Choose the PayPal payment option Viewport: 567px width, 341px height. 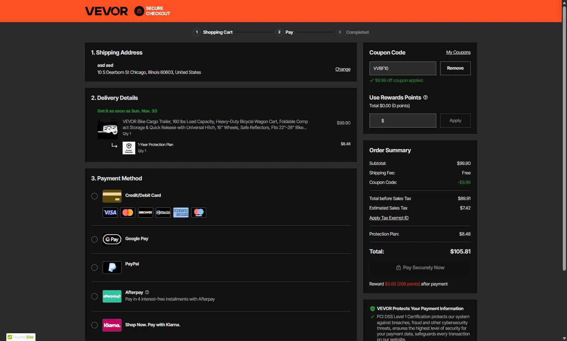(x=94, y=268)
